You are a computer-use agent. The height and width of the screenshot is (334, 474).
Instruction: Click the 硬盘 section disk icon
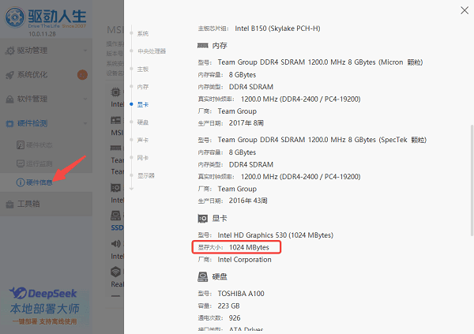click(x=202, y=276)
